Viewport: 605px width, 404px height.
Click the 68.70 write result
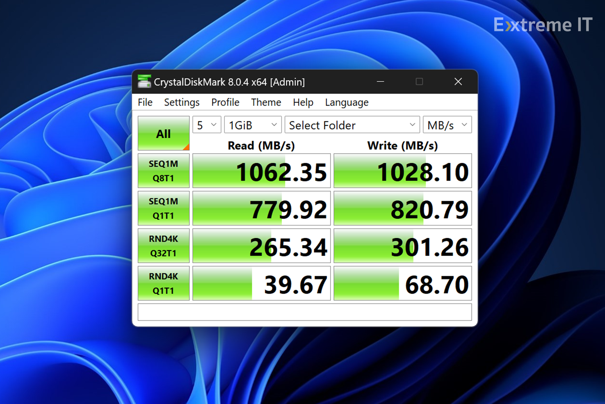click(403, 283)
